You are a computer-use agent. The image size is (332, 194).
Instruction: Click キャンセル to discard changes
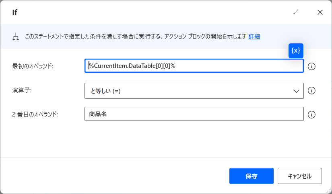coord(299,176)
